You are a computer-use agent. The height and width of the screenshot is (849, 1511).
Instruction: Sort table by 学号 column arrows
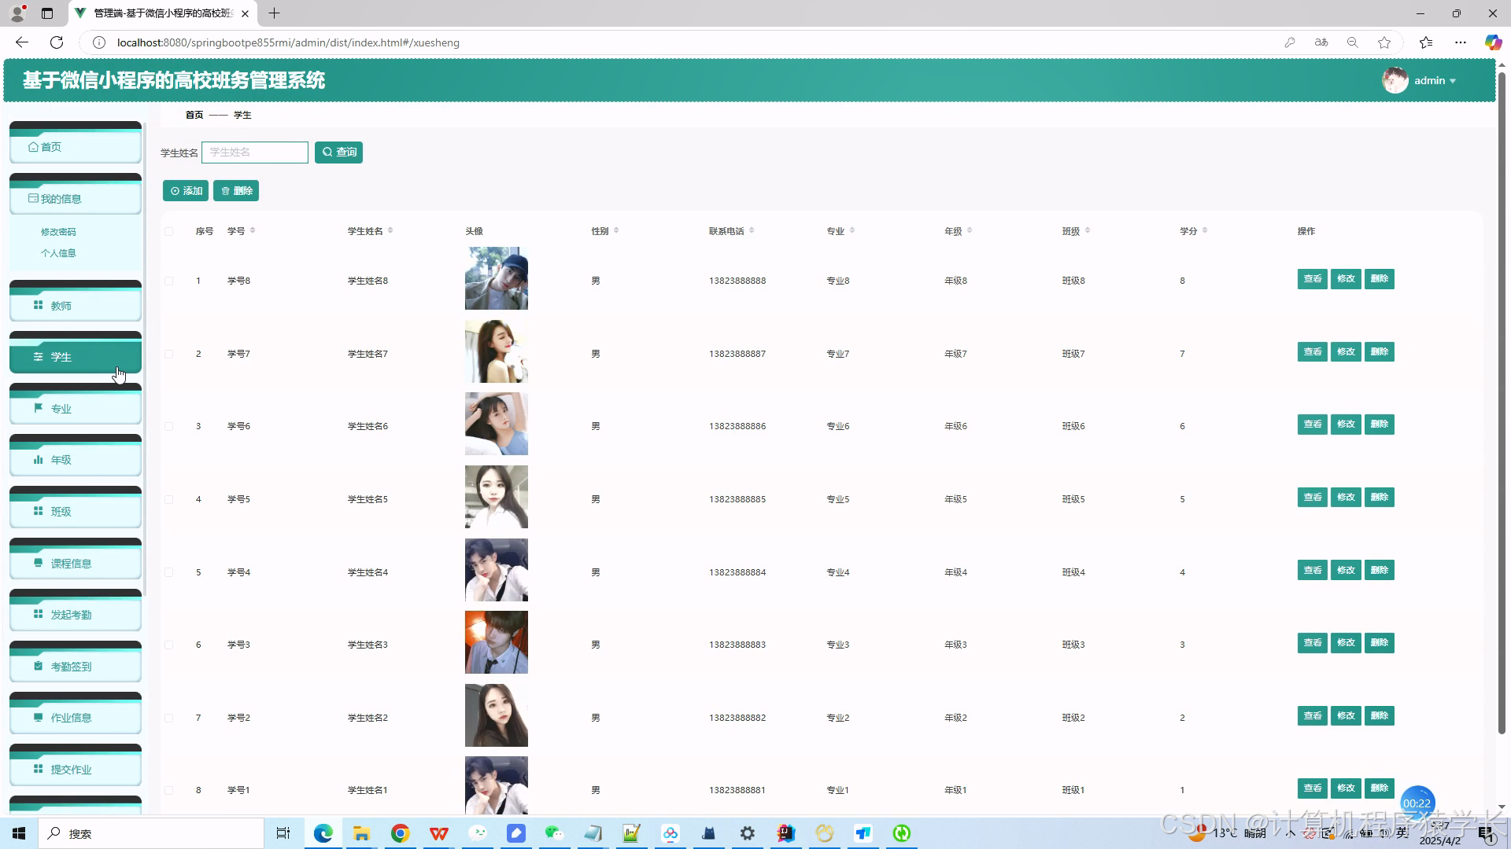pos(253,230)
